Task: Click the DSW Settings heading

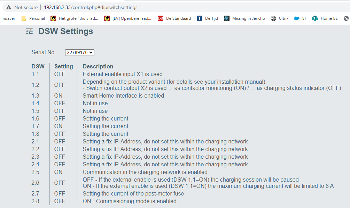Action: click(x=66, y=31)
